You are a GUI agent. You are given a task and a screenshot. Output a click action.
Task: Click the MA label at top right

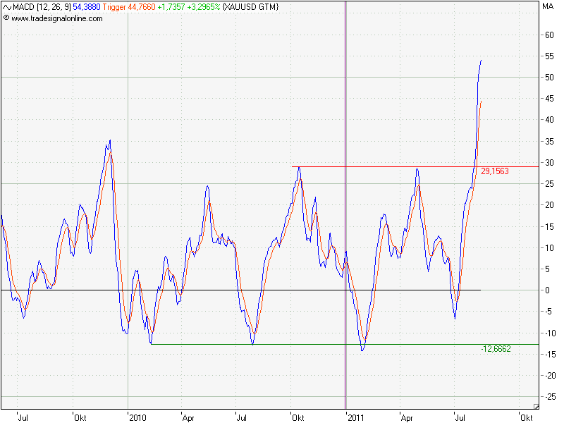548,7
